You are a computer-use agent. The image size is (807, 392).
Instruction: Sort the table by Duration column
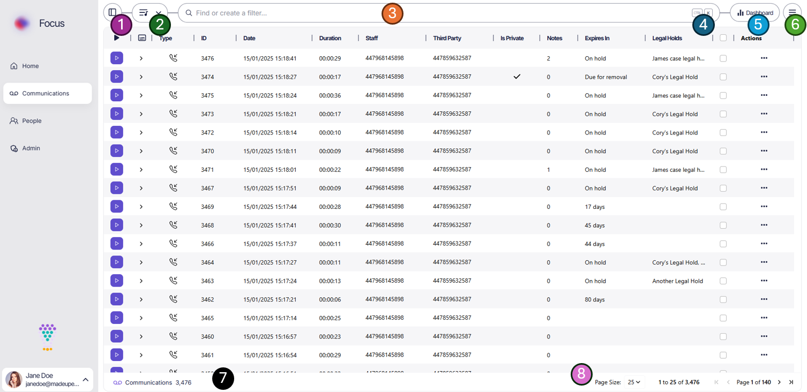point(330,38)
